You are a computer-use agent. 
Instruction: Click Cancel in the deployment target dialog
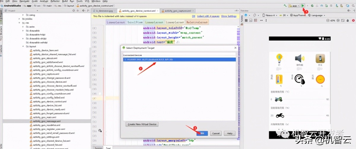216,133
